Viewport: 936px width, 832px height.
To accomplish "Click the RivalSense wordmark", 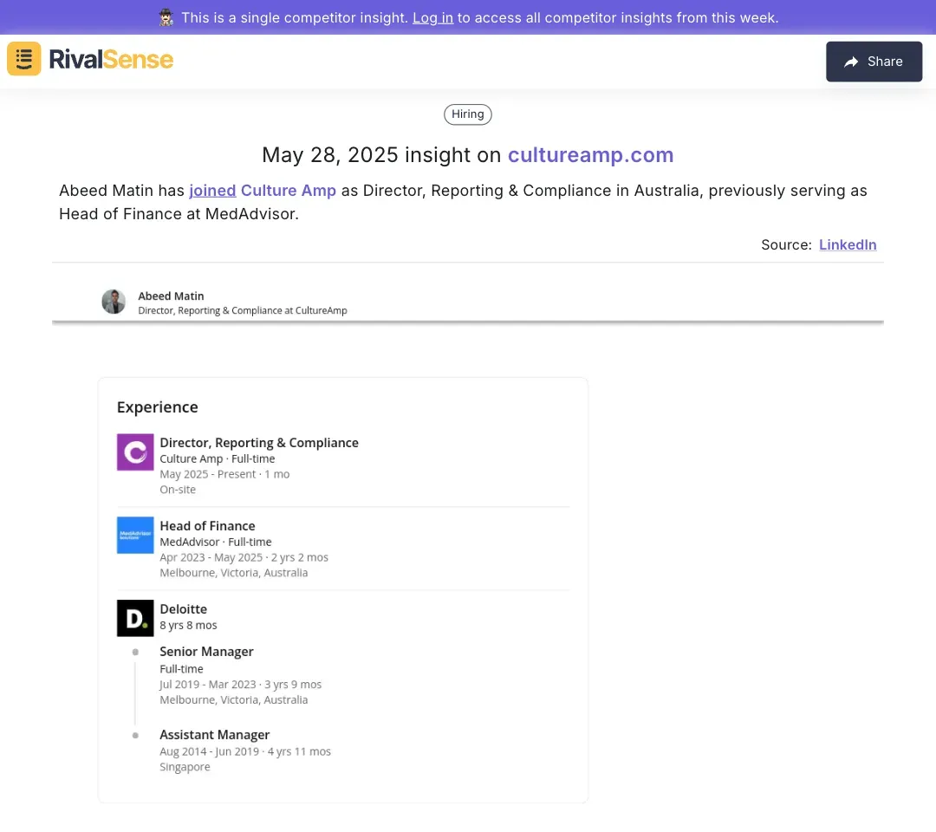I will coord(111,59).
